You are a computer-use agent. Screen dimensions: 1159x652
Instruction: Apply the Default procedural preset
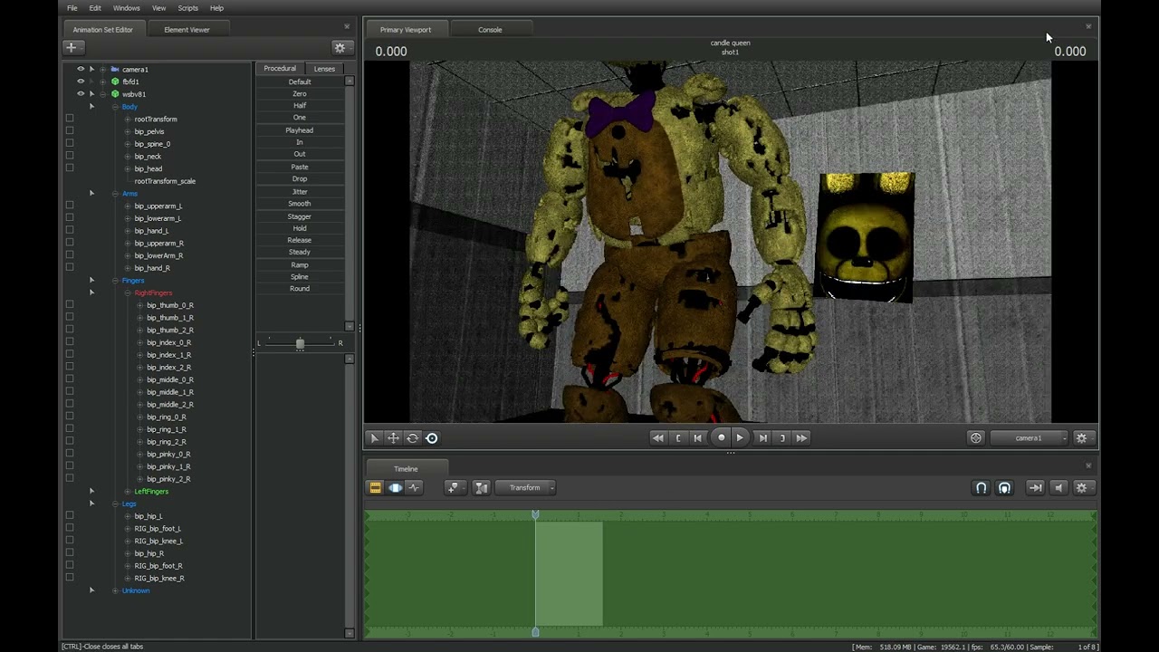pos(300,81)
